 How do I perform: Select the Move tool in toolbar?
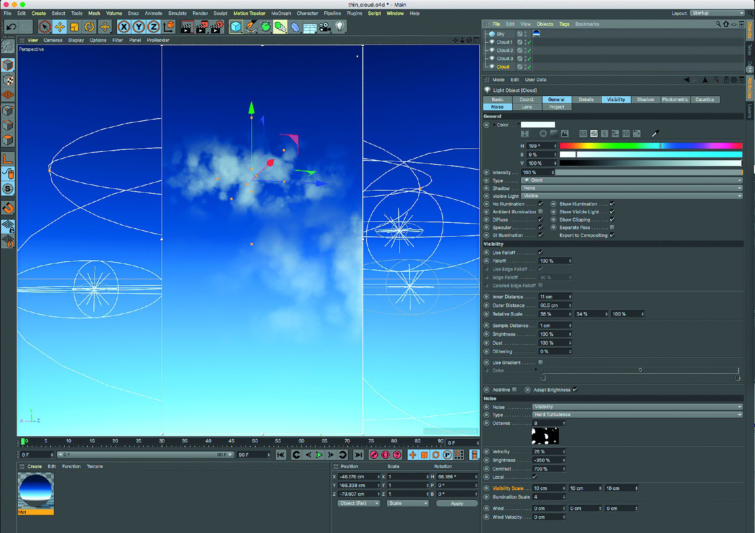point(59,27)
